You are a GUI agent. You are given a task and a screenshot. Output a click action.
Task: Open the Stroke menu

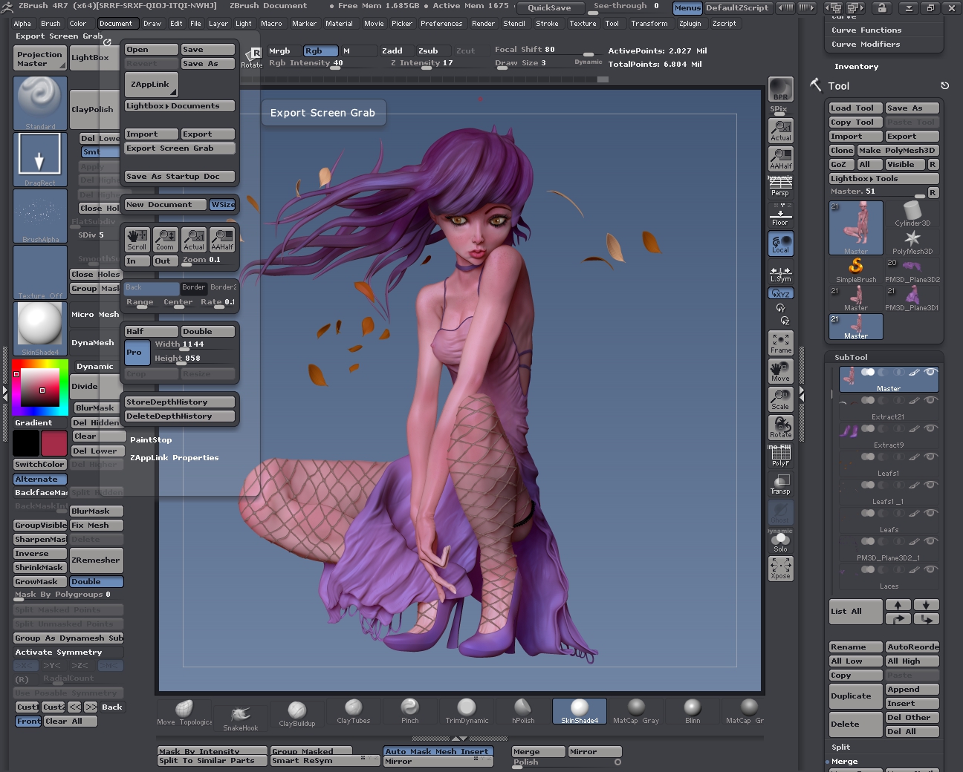point(547,24)
